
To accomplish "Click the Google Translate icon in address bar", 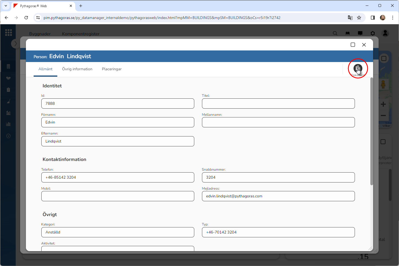I will click(x=350, y=18).
